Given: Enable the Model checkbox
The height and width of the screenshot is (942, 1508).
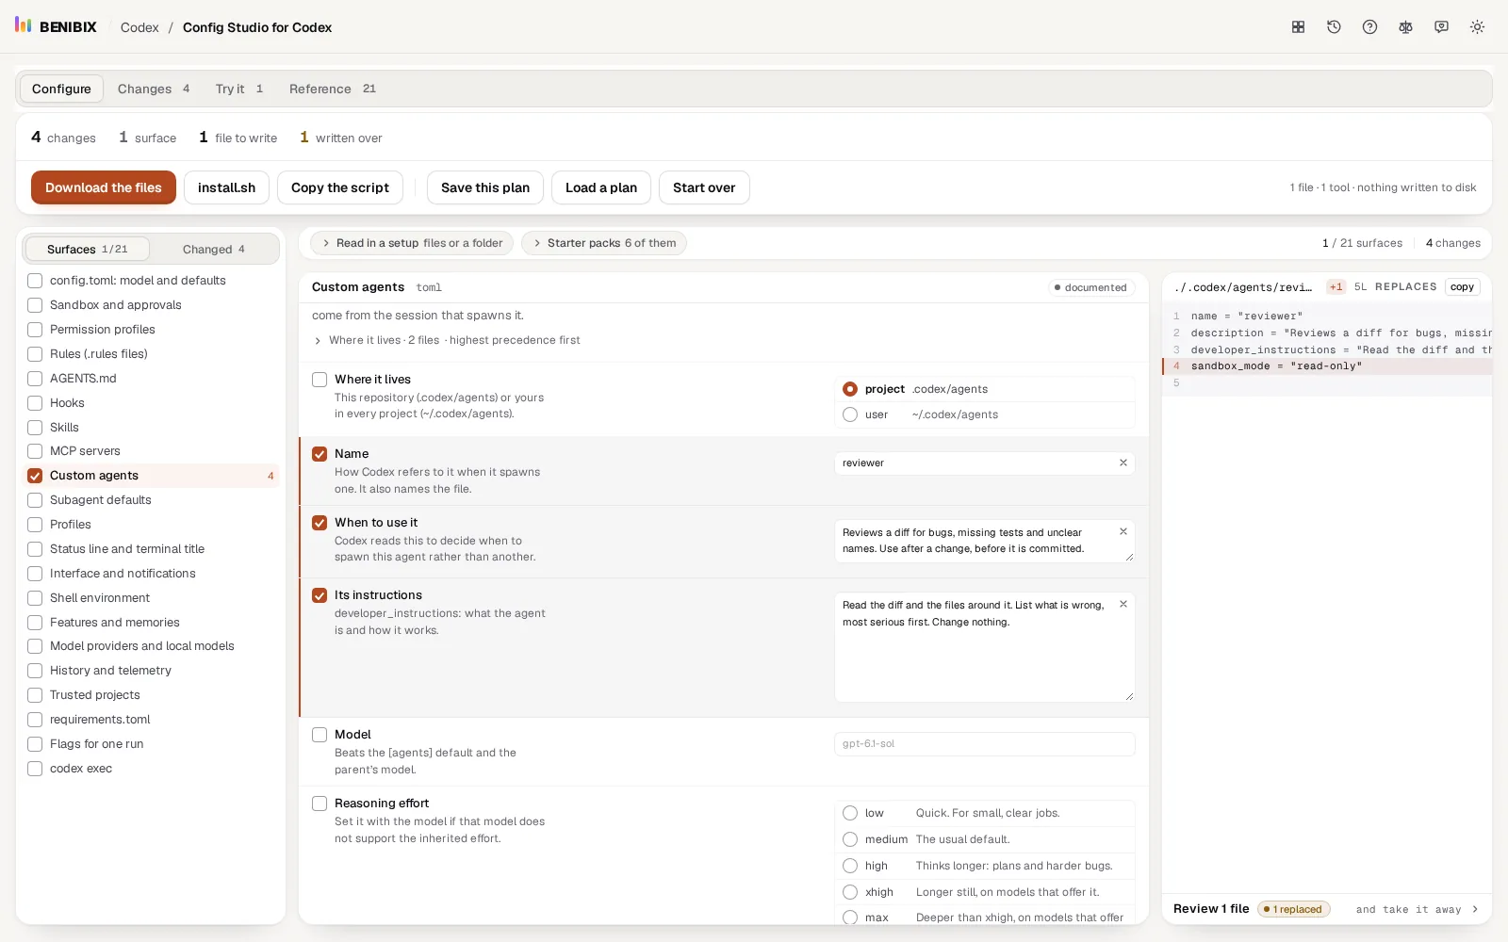Looking at the screenshot, I should pos(320,735).
